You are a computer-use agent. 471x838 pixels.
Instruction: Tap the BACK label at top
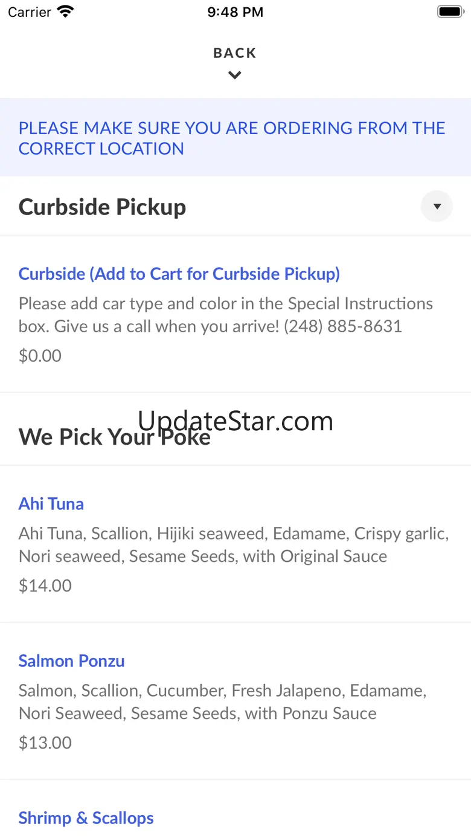click(235, 53)
